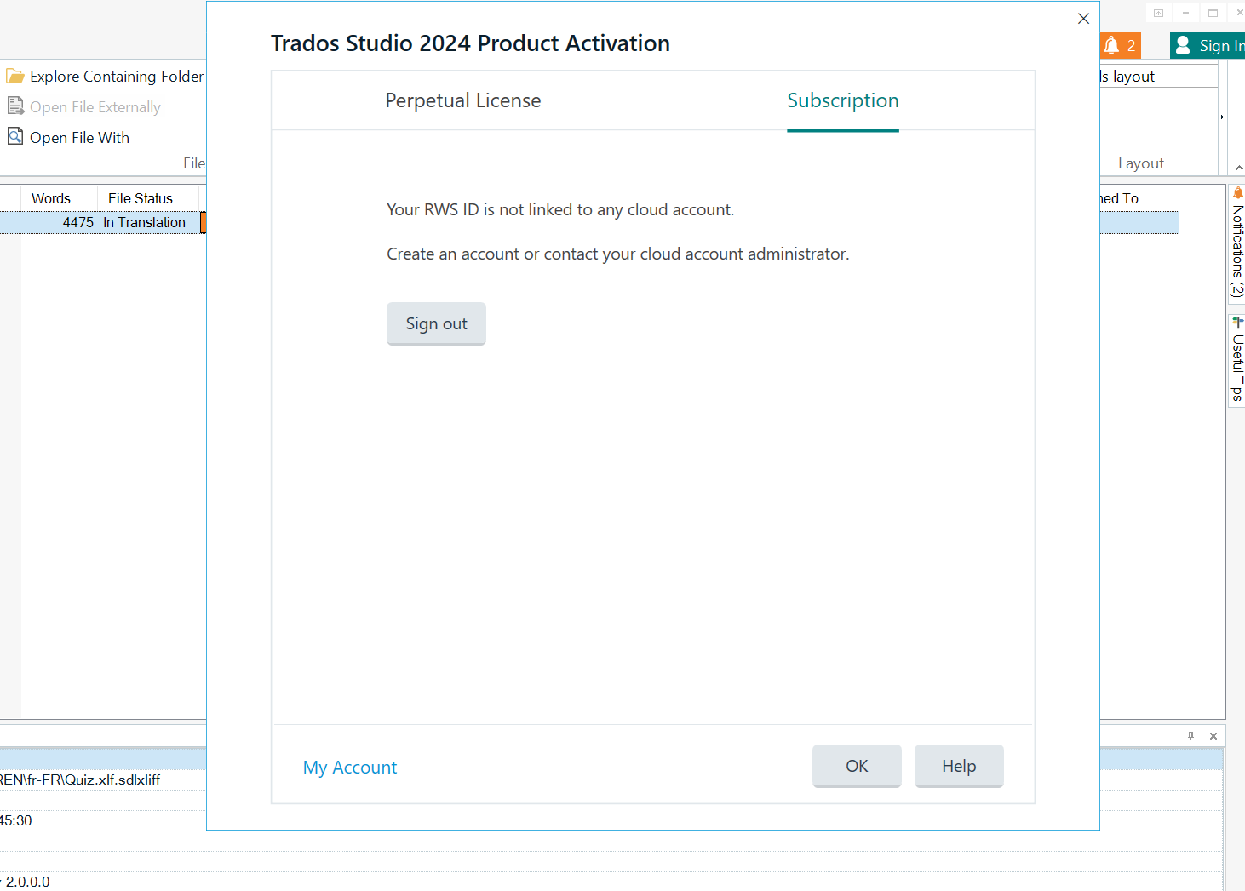Collapse the ribbon with the arrow
Viewport: 1245px width, 891px height.
[1239, 168]
